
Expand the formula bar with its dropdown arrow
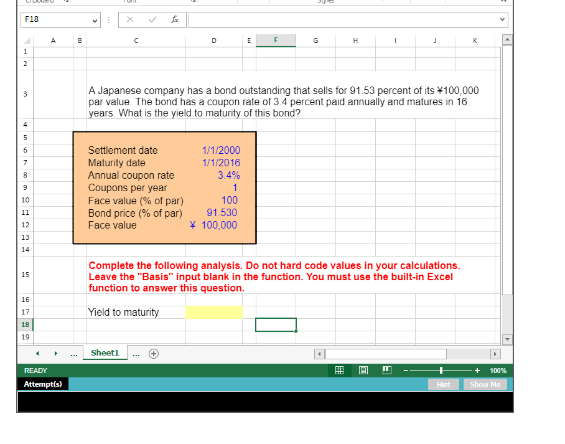(x=501, y=21)
